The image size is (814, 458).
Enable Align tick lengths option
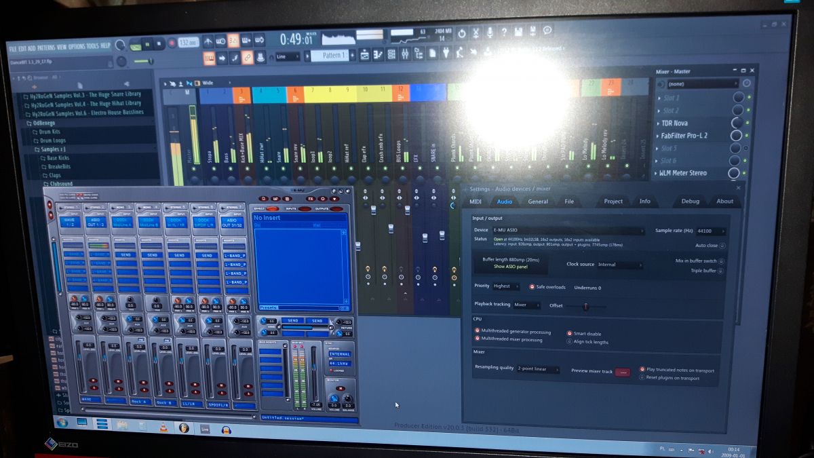click(x=587, y=342)
